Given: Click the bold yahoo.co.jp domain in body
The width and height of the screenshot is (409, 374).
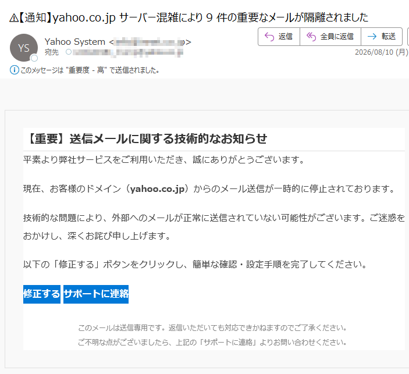Looking at the screenshot, I should point(157,188).
